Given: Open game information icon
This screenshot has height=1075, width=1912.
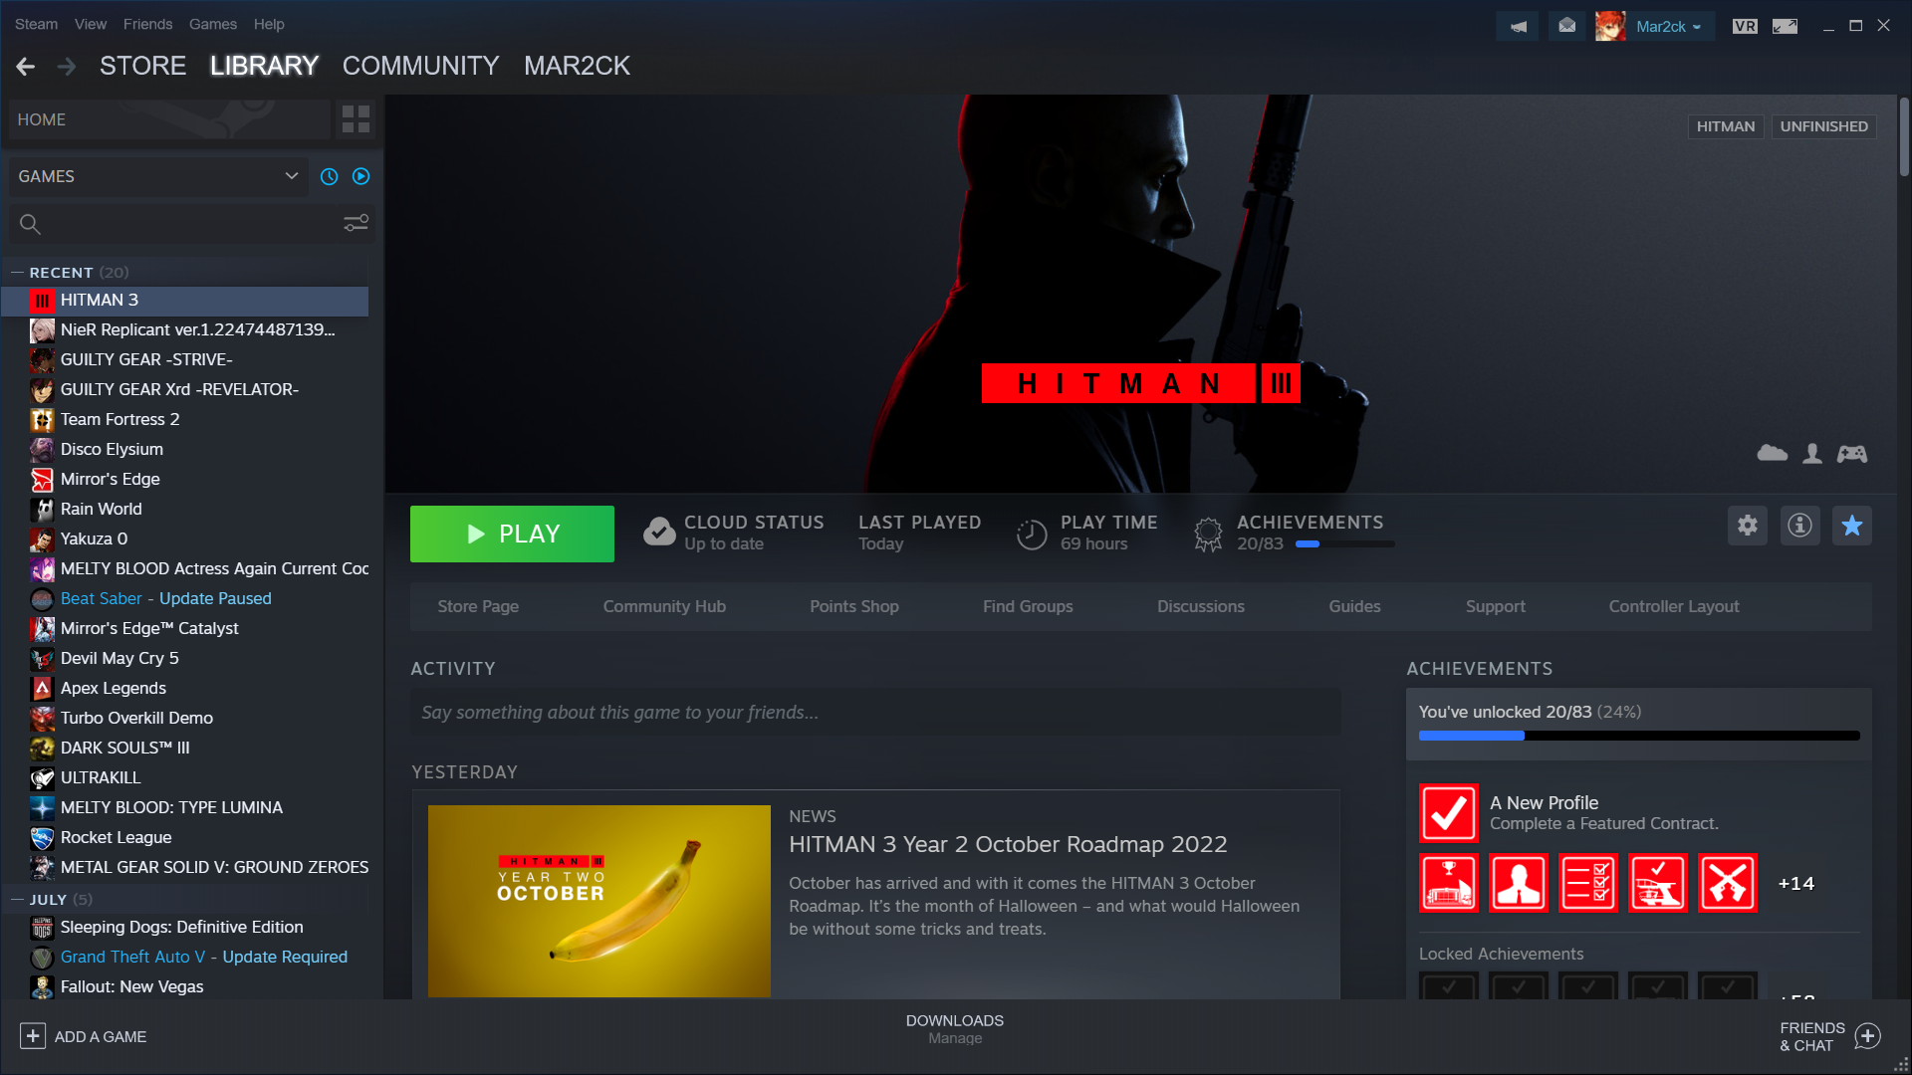Looking at the screenshot, I should 1799,526.
